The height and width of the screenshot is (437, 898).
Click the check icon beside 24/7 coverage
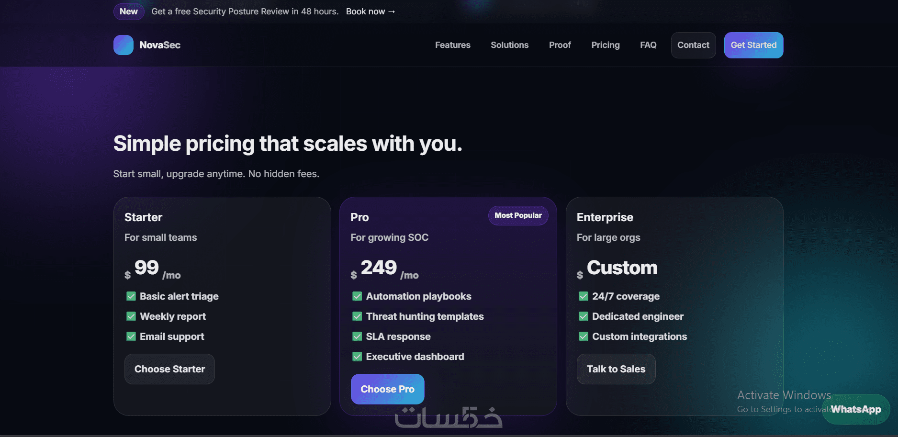(x=584, y=296)
